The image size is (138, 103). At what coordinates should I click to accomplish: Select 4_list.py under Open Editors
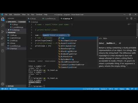pos(16,25)
